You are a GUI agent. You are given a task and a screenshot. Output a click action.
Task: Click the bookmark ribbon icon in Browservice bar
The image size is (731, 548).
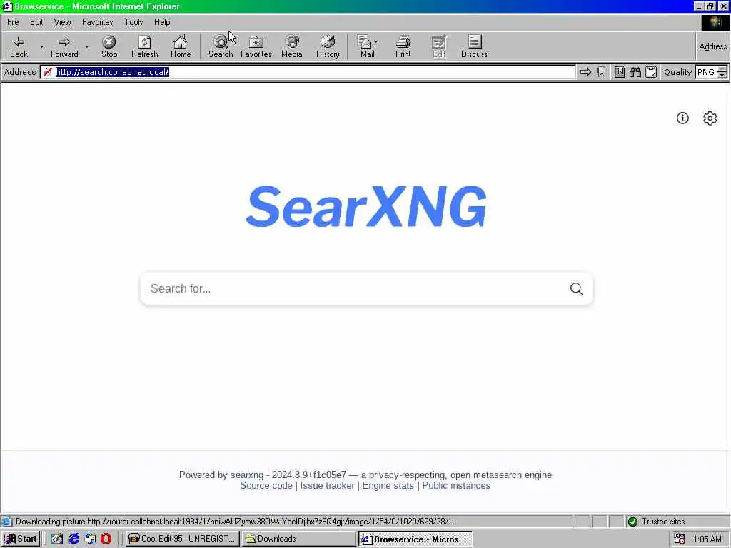click(601, 72)
